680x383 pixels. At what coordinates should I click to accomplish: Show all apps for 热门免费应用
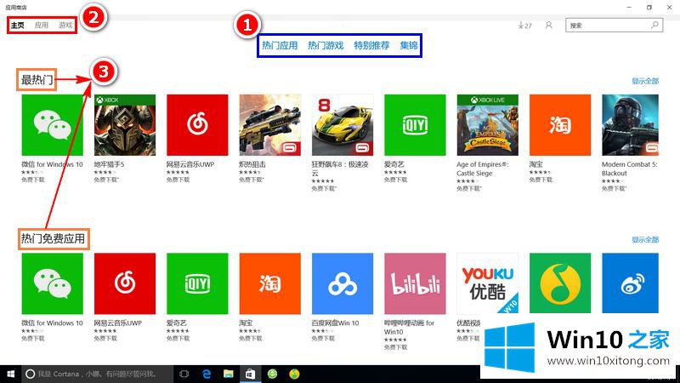645,239
